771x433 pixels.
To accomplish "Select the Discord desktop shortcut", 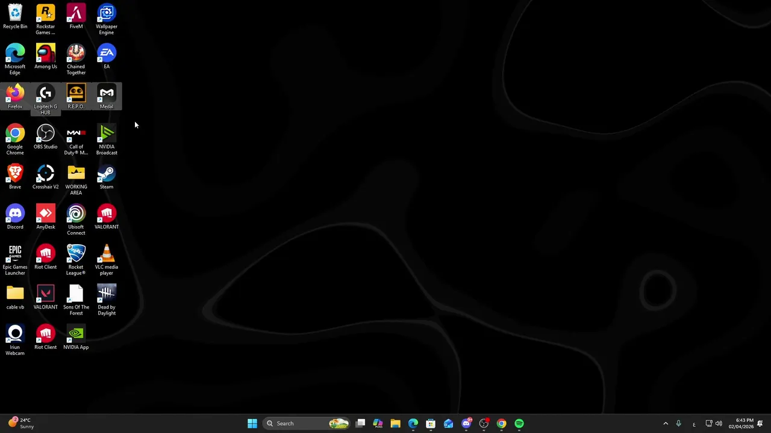I will (x=15, y=217).
